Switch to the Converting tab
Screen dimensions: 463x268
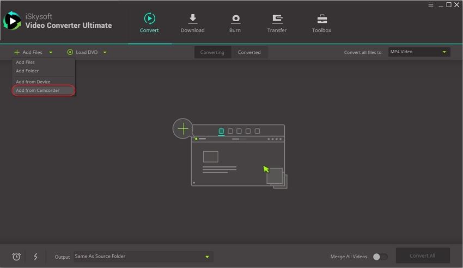(212, 53)
